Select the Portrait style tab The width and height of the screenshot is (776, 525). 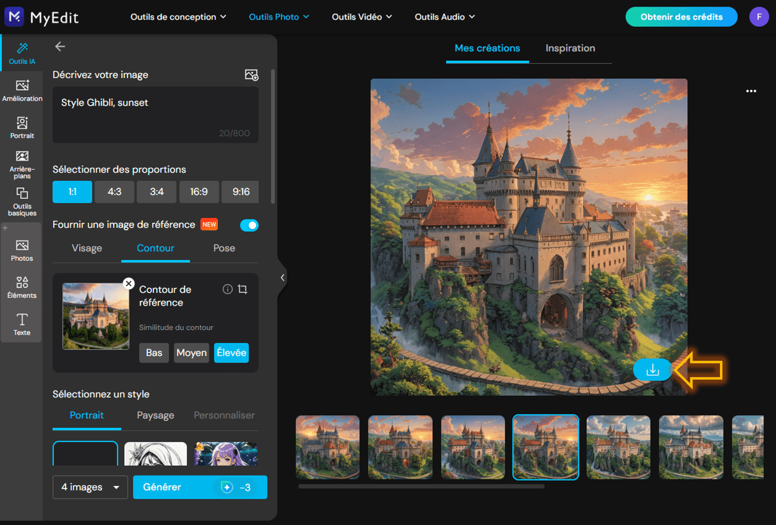click(87, 415)
